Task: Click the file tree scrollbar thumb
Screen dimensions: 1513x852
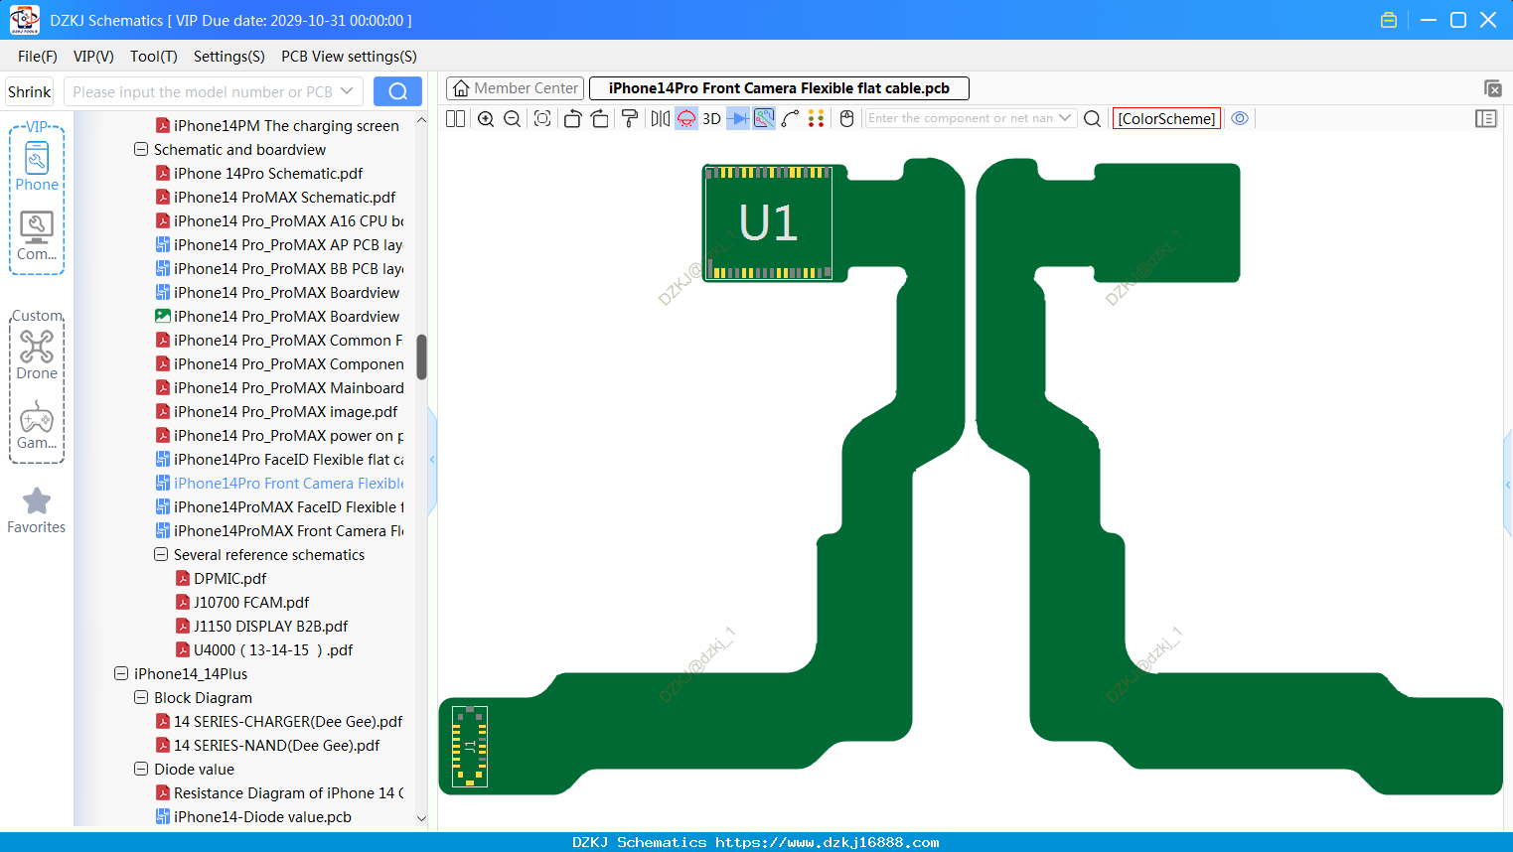Action: (x=421, y=356)
